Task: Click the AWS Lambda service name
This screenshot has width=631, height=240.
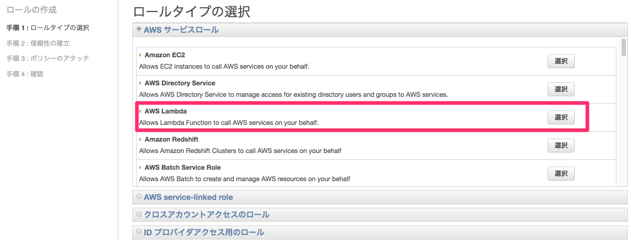Action: 166,111
